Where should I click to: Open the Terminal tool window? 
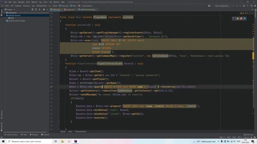coord(45,134)
